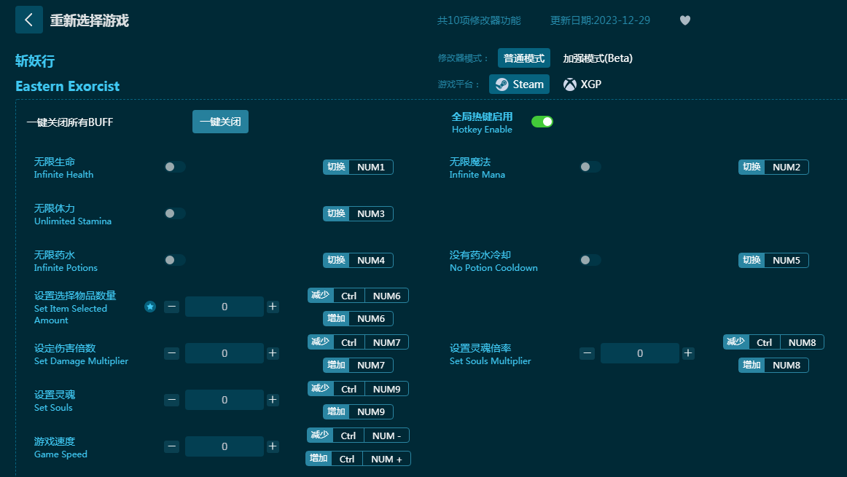Click plus icon for Game Speed
Screen dimensions: 847x477
[273, 446]
